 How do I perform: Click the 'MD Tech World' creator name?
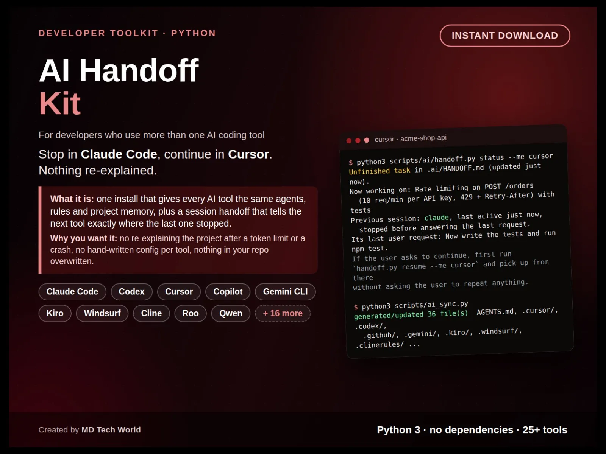[111, 430]
